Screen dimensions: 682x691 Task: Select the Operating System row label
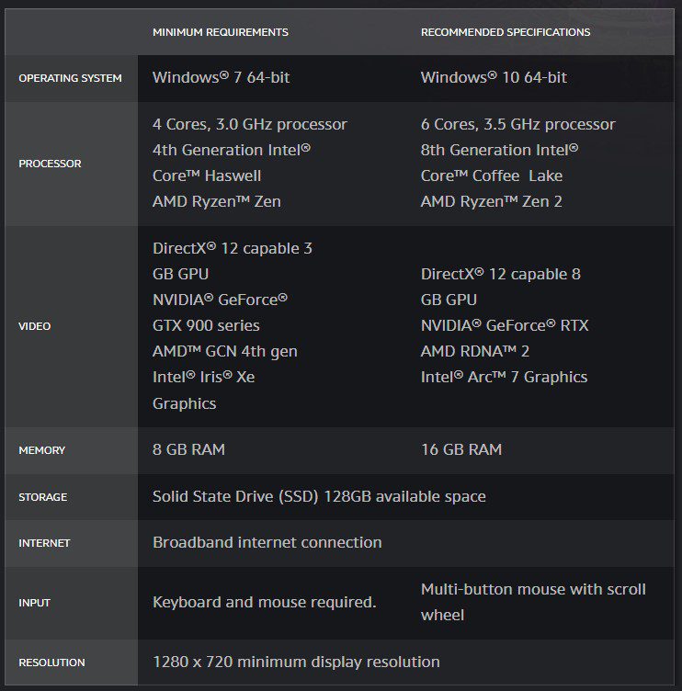(70, 78)
